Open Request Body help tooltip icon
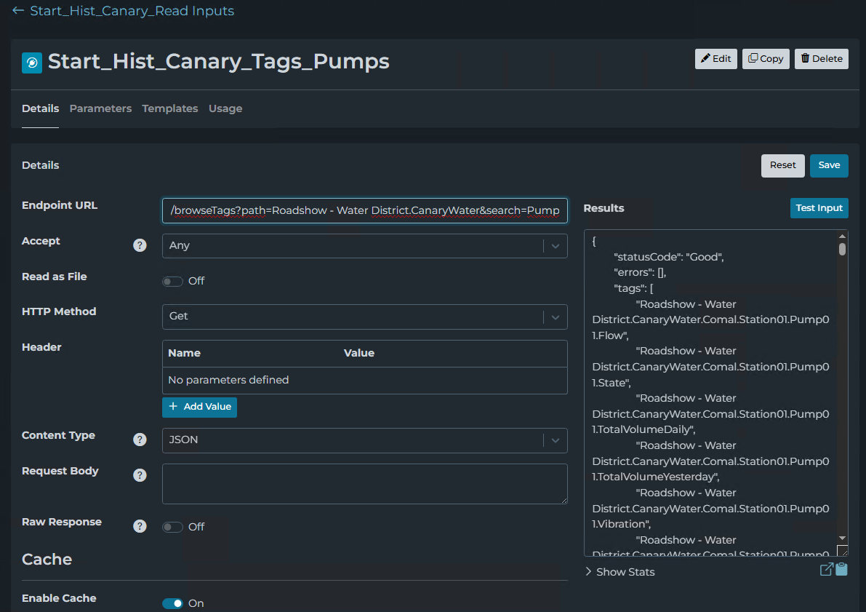This screenshot has width=866, height=612. tap(140, 475)
